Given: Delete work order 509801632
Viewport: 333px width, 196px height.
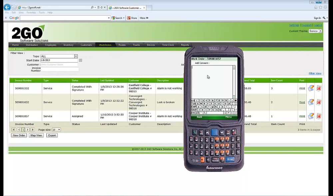Looking at the screenshot, I should [319, 102].
